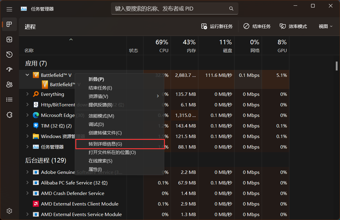Choose 结束任务(E) in the context menu
This screenshot has height=220, width=340.
coord(120,88)
